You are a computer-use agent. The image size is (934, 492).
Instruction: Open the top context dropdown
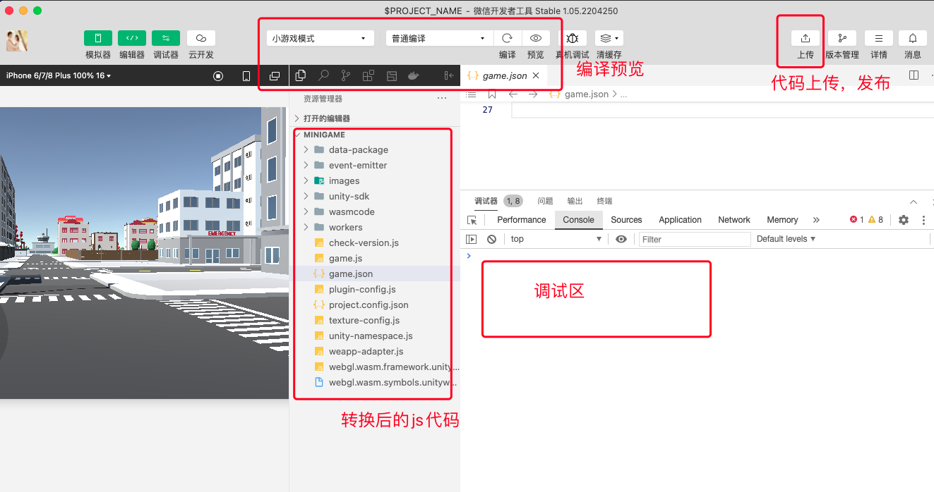(556, 239)
